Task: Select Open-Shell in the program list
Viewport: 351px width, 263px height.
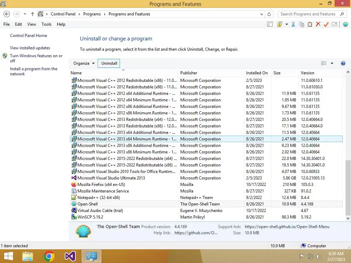Action: (206, 204)
